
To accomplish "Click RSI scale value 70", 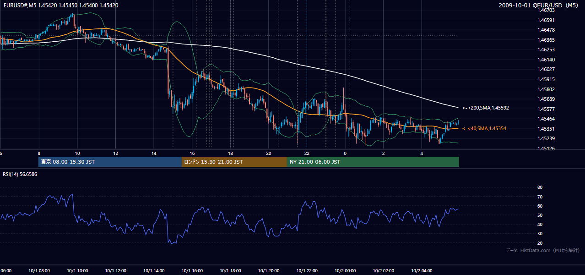I will 540,197.
